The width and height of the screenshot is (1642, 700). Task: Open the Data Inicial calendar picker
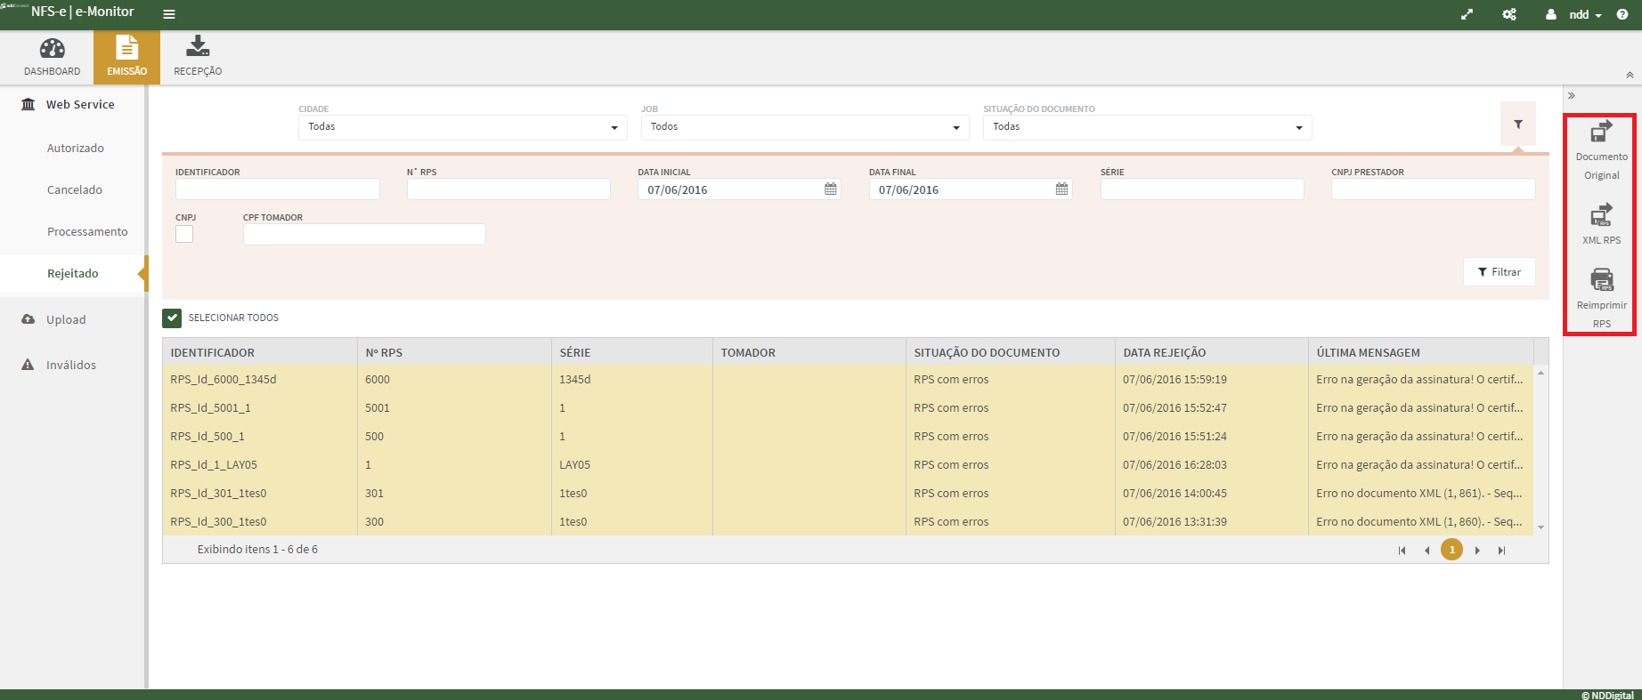coord(830,189)
